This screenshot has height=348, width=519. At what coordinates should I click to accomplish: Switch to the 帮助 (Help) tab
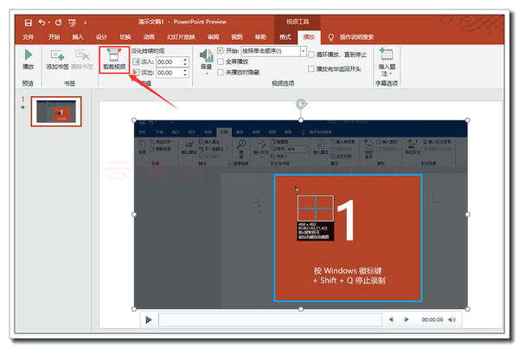[260, 36]
